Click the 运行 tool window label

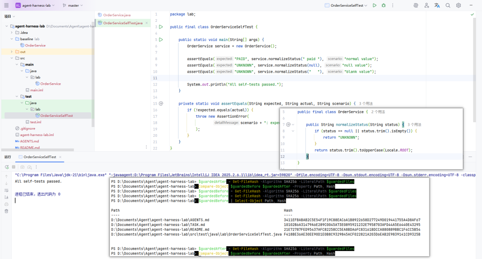(8, 157)
